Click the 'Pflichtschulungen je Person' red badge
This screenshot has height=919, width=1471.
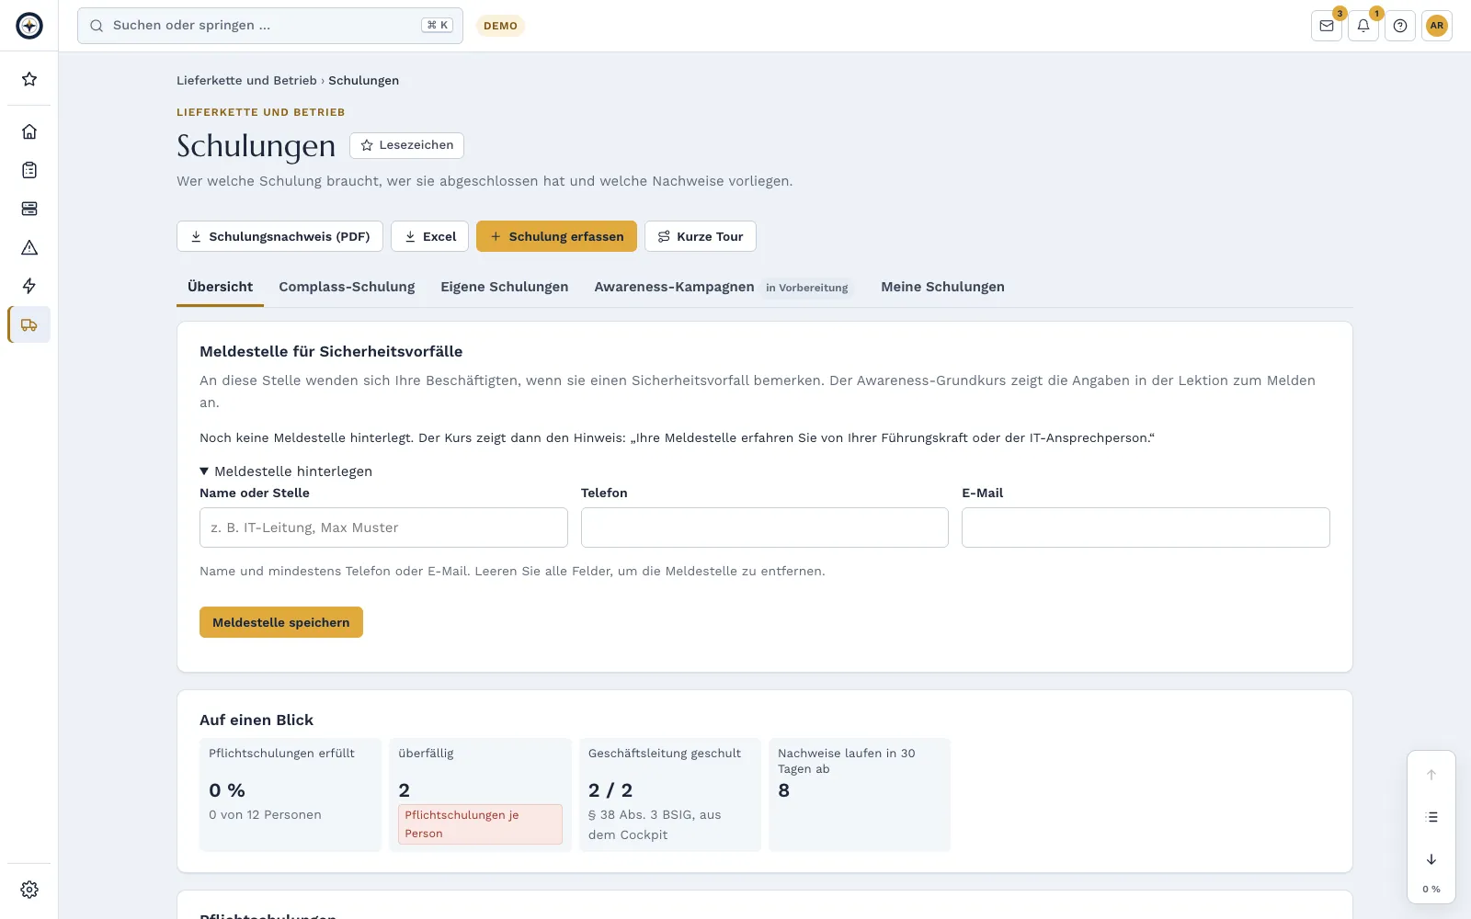(x=480, y=824)
